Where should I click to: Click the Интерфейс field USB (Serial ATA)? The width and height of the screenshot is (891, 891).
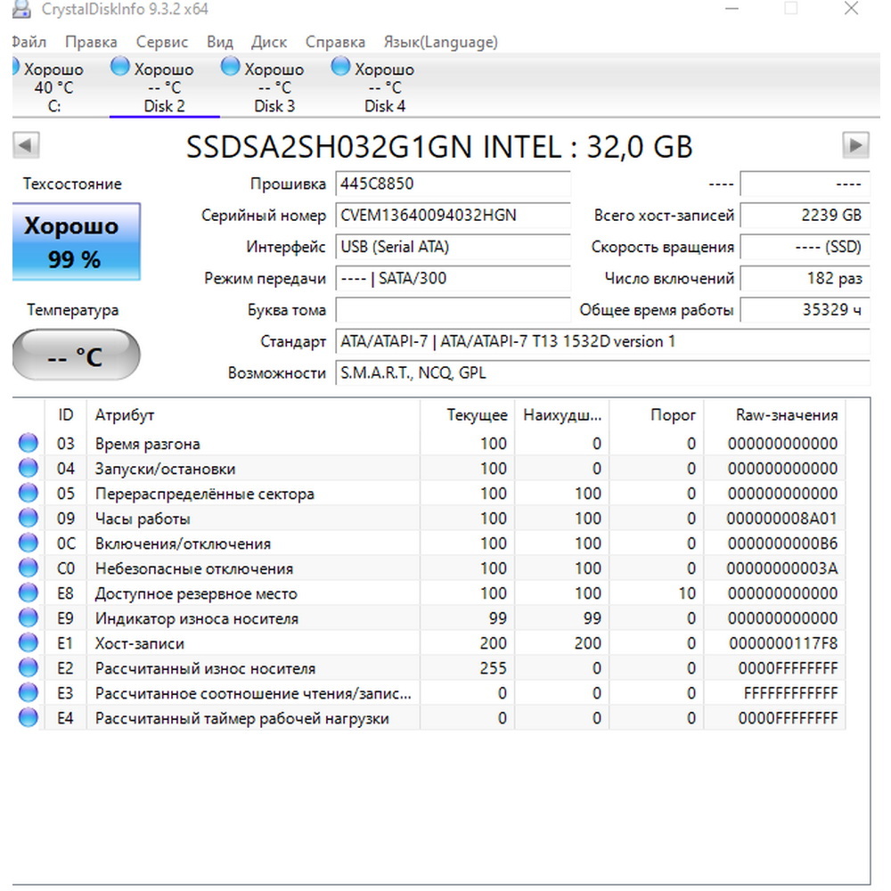453,247
